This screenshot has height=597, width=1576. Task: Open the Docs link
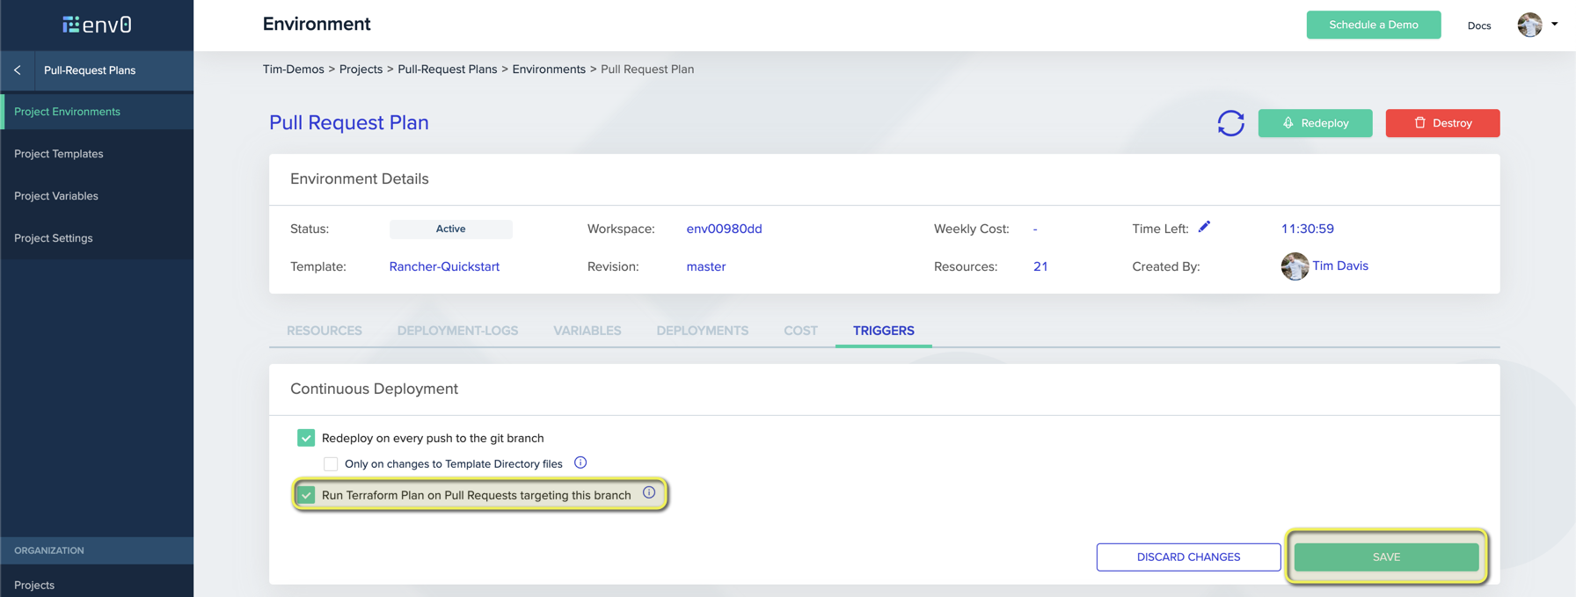point(1479,25)
